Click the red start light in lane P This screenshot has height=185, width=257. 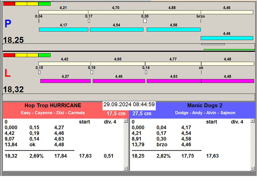pos(9,4)
